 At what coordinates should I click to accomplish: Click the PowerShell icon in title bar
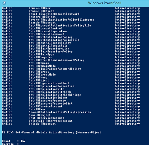coord(4,3)
